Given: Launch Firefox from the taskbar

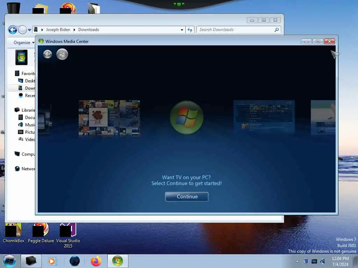Looking at the screenshot, I should pos(96,261).
